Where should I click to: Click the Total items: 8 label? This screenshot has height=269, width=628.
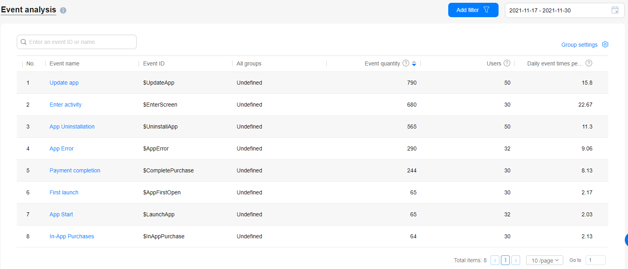click(x=470, y=260)
